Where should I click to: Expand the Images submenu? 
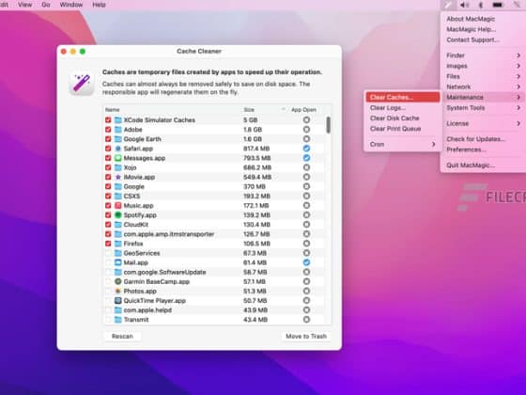[483, 66]
